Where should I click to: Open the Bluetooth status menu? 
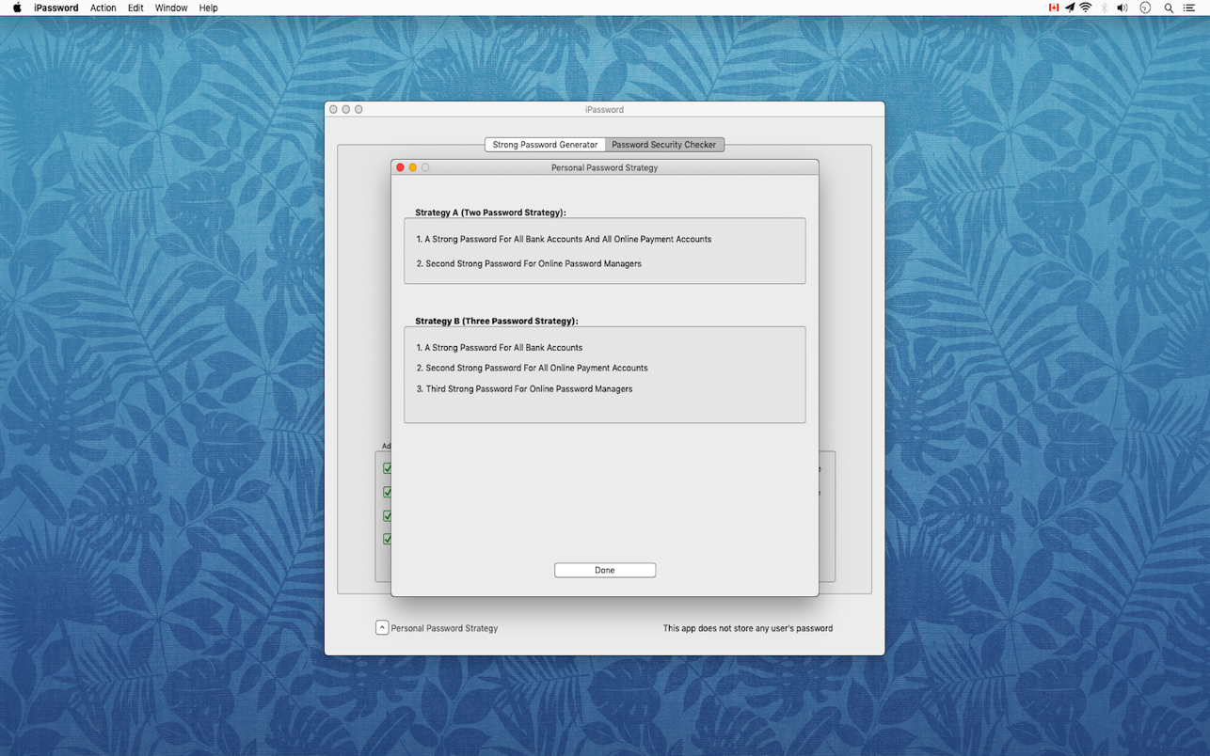tap(1105, 8)
